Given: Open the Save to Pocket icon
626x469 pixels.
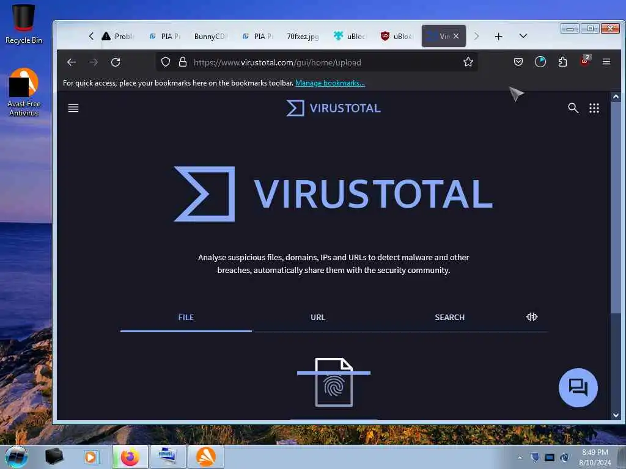Looking at the screenshot, I should [x=518, y=62].
